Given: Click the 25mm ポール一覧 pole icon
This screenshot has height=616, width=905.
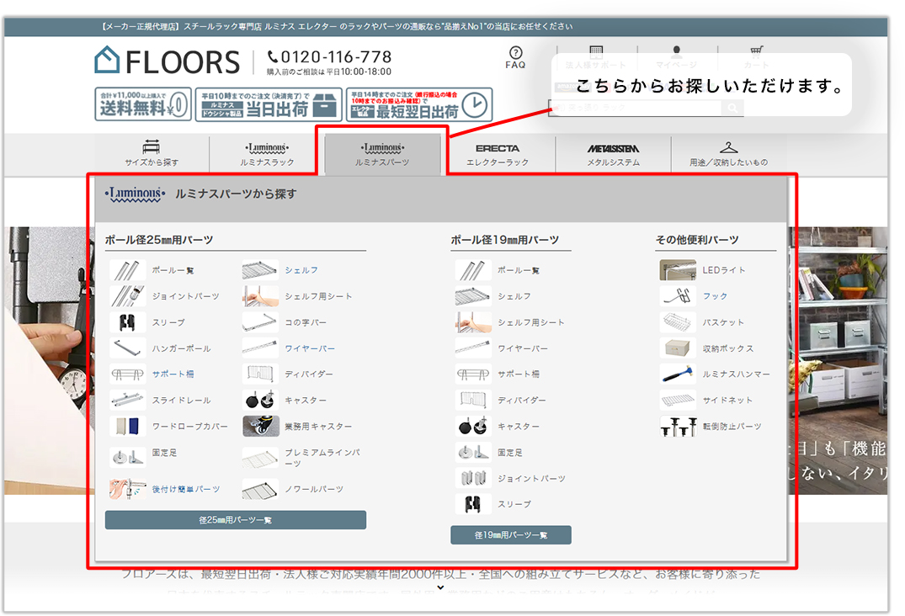Looking at the screenshot, I should 127,270.
